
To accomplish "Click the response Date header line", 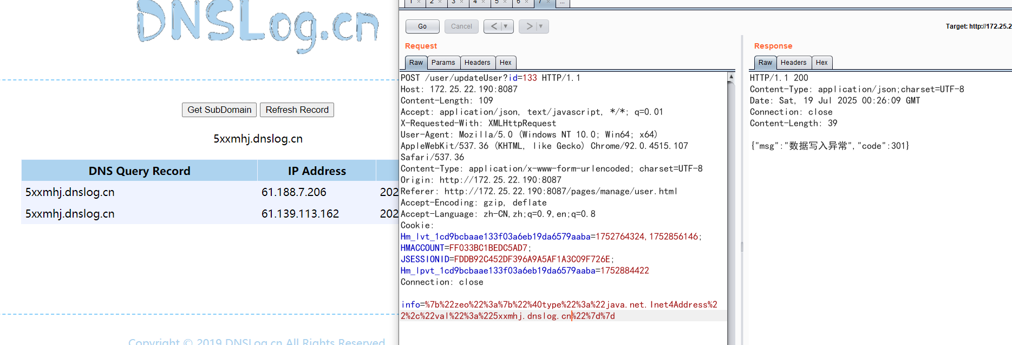I will coord(834,100).
